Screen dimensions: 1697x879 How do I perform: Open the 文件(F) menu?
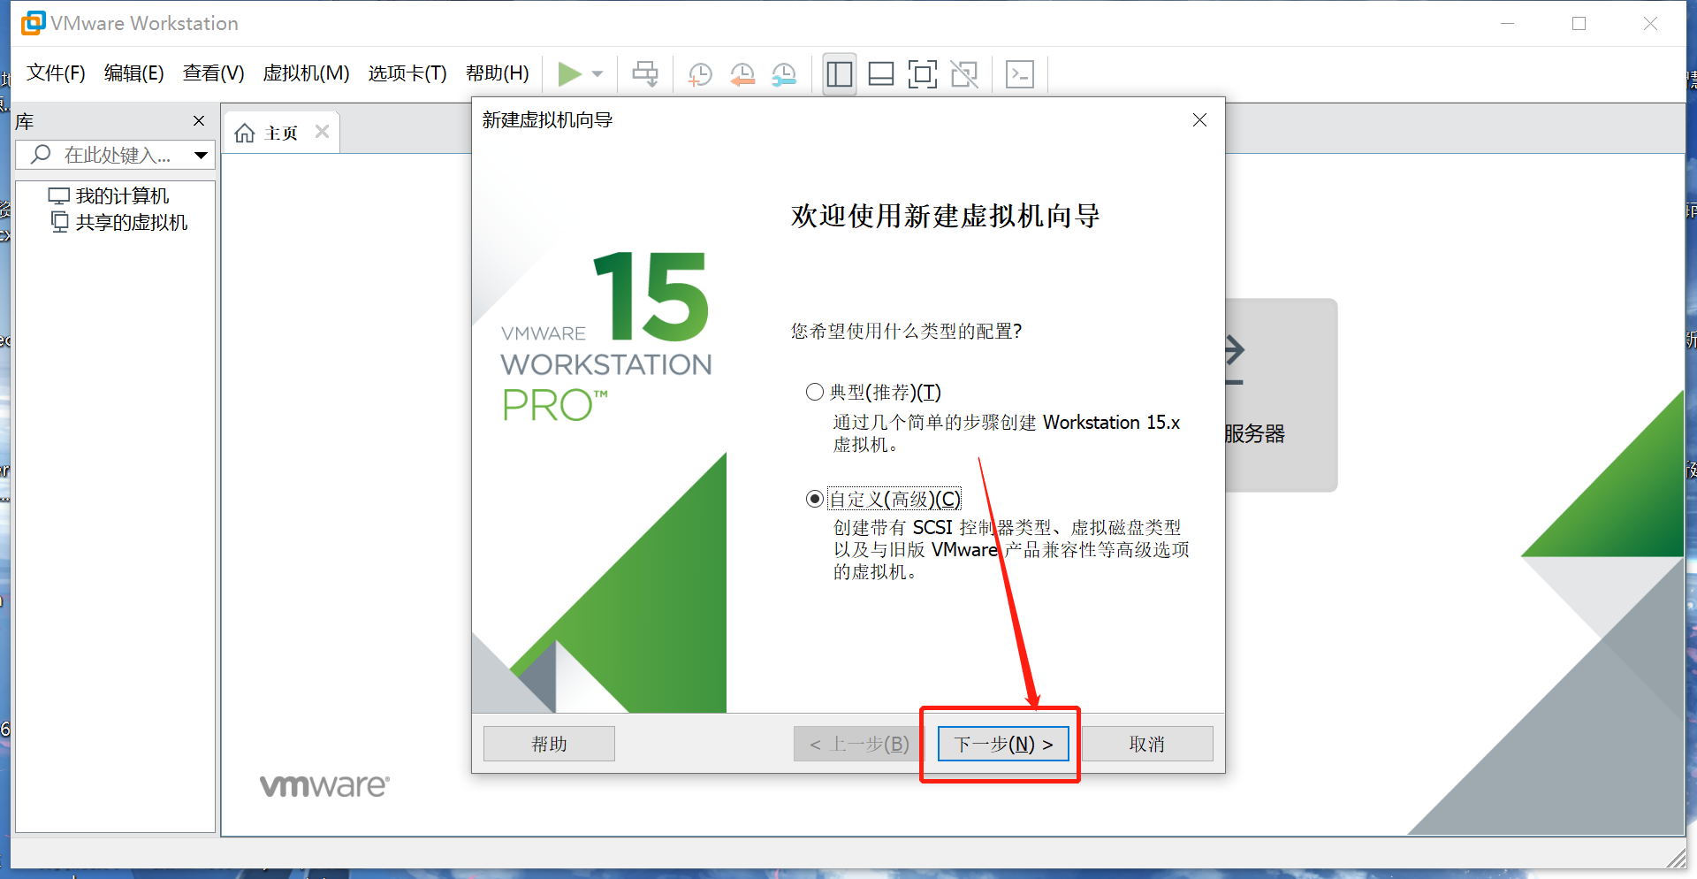coord(56,73)
